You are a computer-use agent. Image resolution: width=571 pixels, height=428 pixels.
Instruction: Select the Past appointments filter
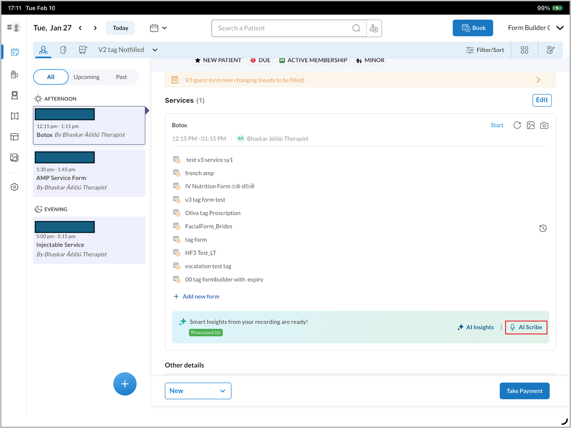[x=121, y=77]
